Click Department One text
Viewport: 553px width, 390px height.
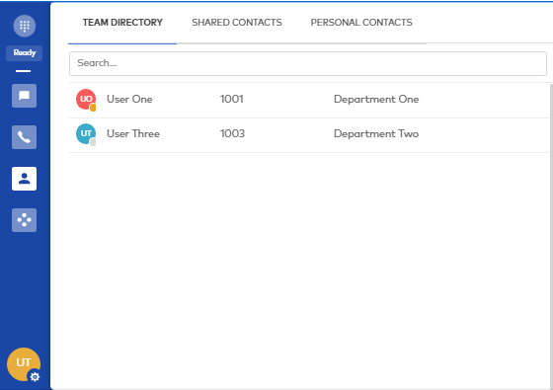[376, 99]
